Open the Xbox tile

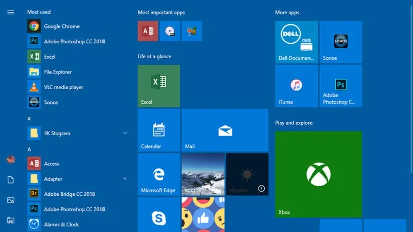(319, 174)
